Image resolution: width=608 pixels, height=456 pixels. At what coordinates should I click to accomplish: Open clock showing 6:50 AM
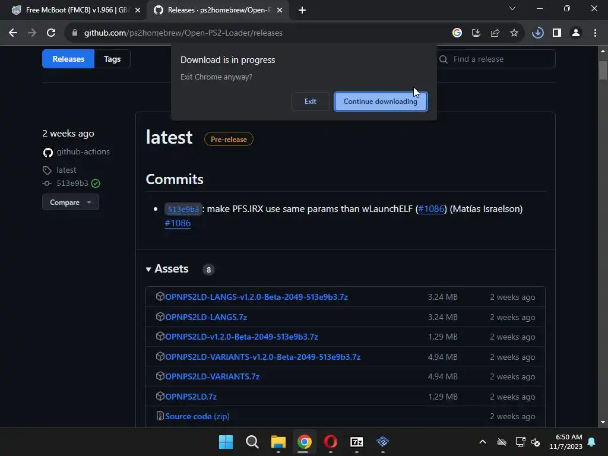(566, 442)
